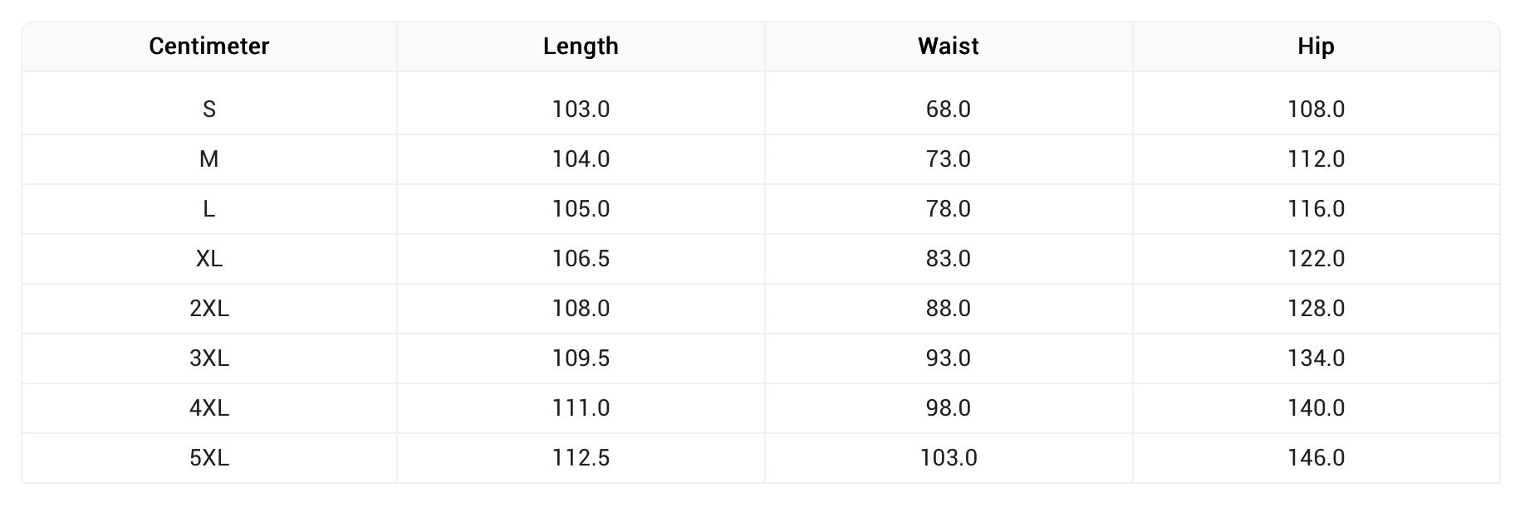Click the 111.0 length value for 4XL

[x=581, y=408]
